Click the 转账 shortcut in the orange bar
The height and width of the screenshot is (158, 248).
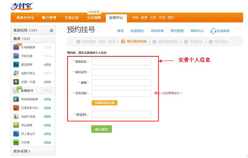pos(135,18)
